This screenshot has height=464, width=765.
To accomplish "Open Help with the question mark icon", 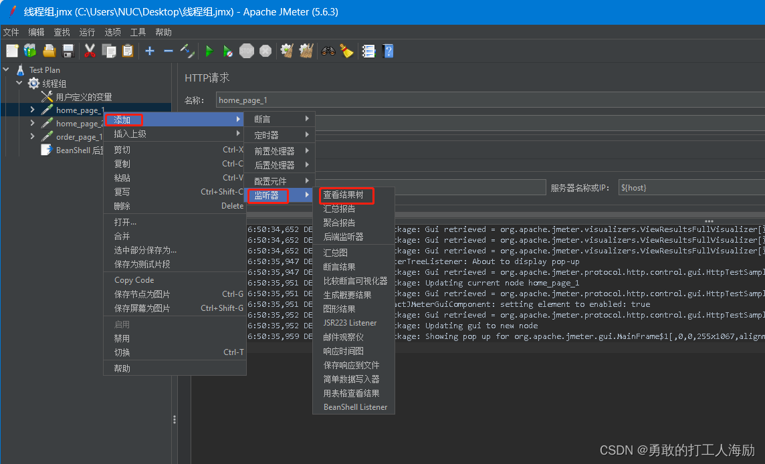I will (x=389, y=51).
